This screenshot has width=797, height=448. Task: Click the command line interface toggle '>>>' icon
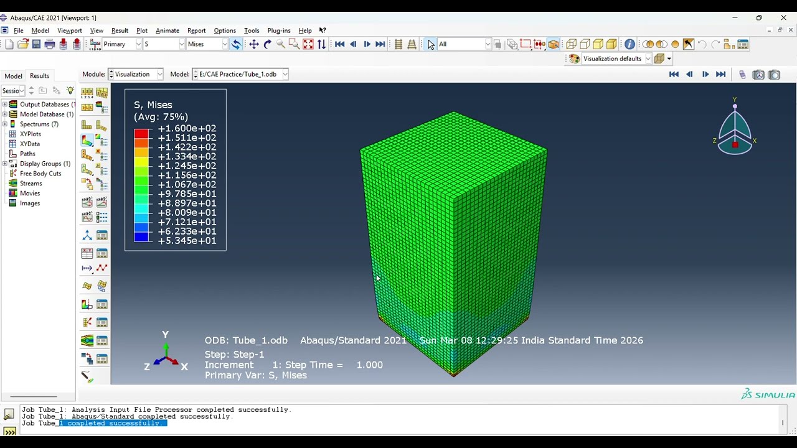click(9, 431)
